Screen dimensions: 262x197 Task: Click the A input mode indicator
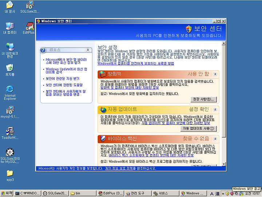tap(212, 194)
